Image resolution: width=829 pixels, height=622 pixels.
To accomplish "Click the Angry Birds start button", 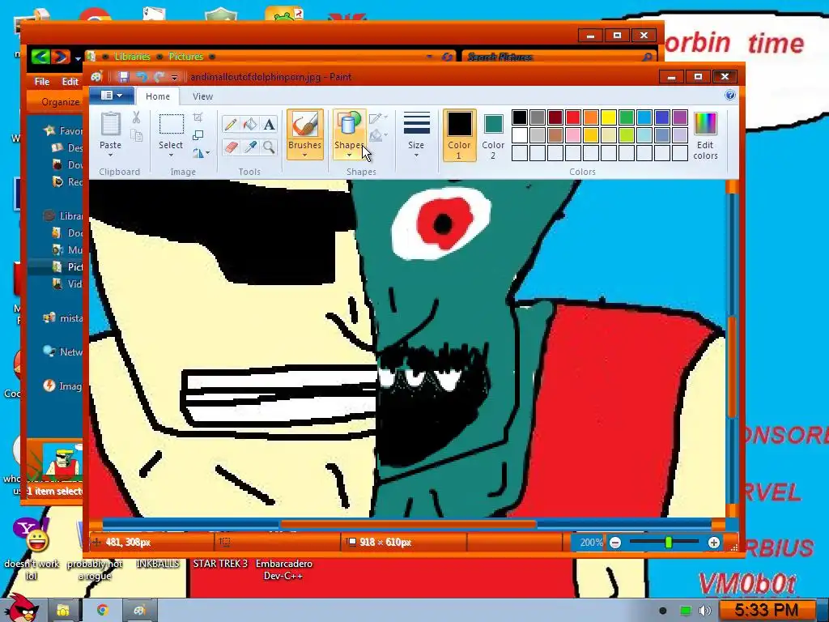I will coord(20,607).
